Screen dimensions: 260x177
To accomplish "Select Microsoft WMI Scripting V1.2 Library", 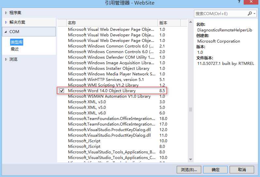I will point(122,85).
